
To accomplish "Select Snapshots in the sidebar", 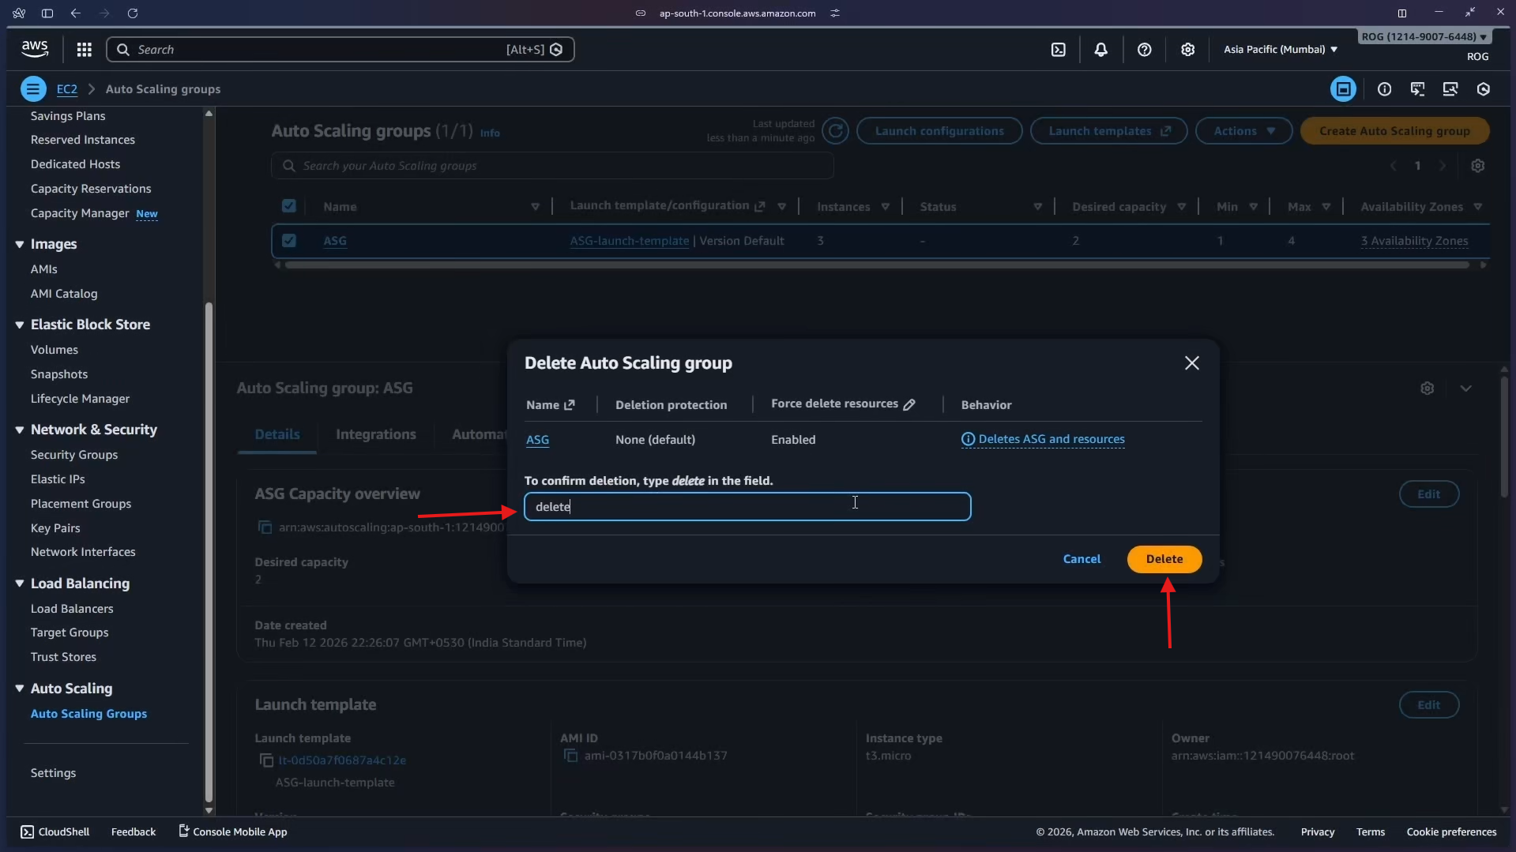I will 59,373.
